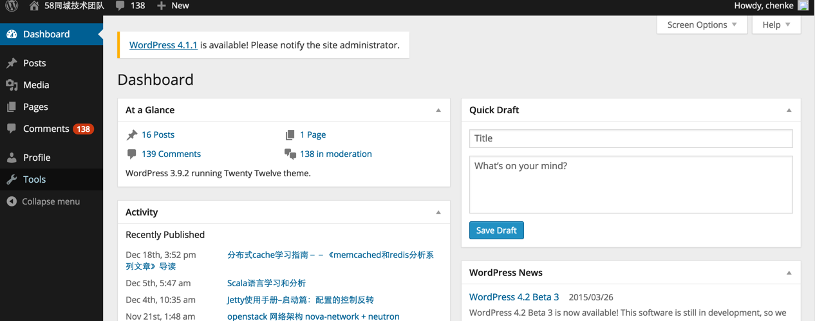Click the home icon for 58同城技术团队
Viewport: 815px width, 321px height.
34,5
